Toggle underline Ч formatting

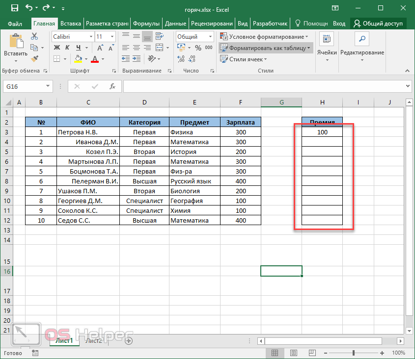[76, 48]
